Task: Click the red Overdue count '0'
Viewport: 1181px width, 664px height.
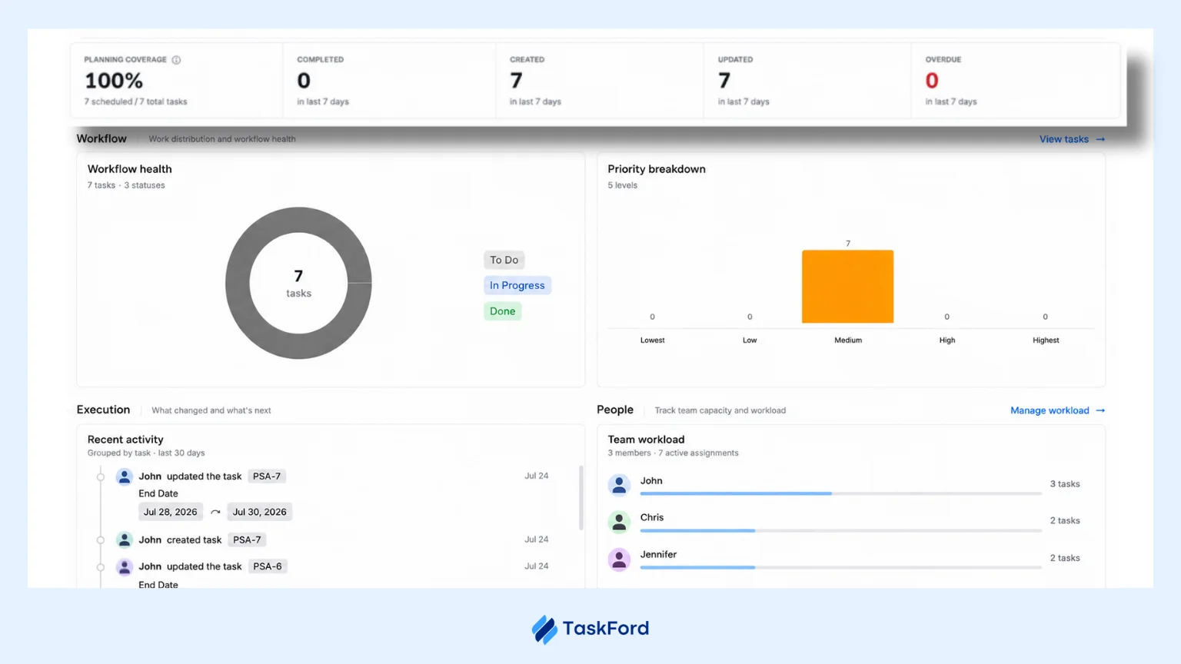Action: 932,81
